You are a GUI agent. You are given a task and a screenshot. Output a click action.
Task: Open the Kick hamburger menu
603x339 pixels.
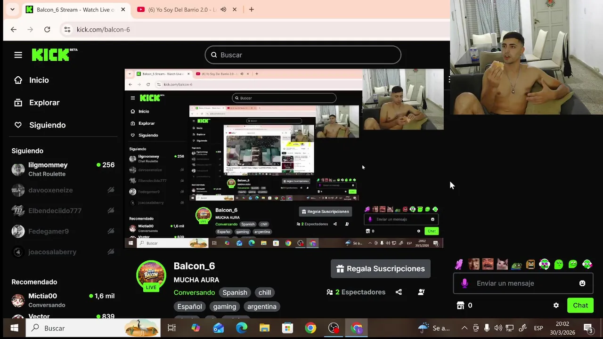[x=18, y=55]
